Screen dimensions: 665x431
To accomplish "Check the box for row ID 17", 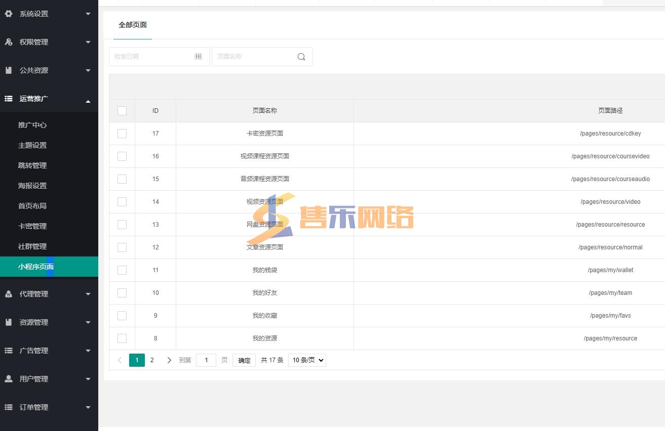I will pos(122,134).
